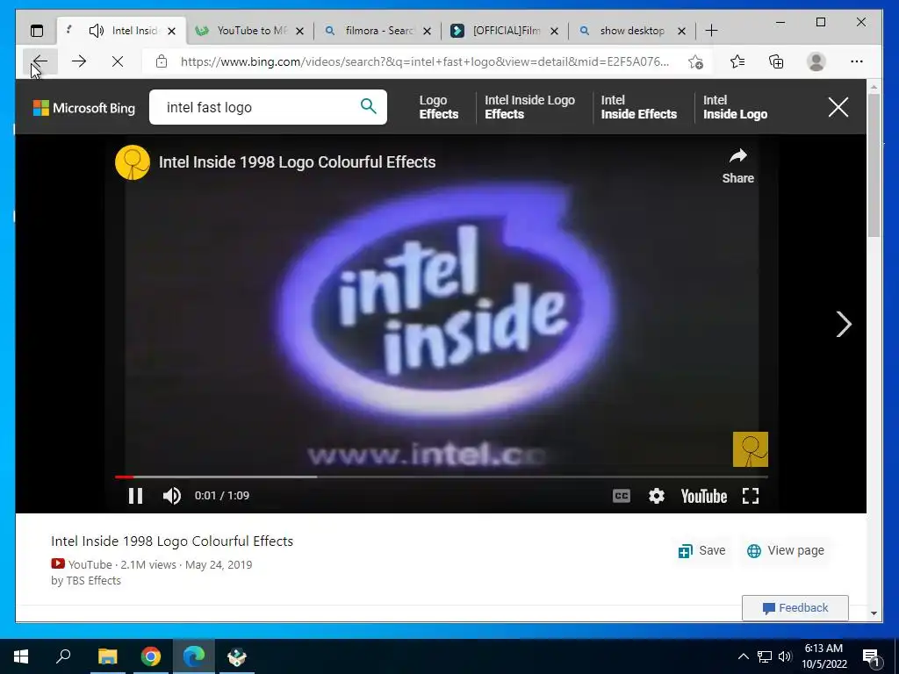
Task: Seek within the video progress bar
Action: tap(441, 477)
